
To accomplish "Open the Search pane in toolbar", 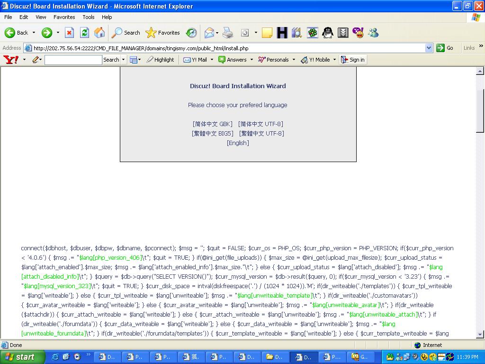I will pos(126,33).
